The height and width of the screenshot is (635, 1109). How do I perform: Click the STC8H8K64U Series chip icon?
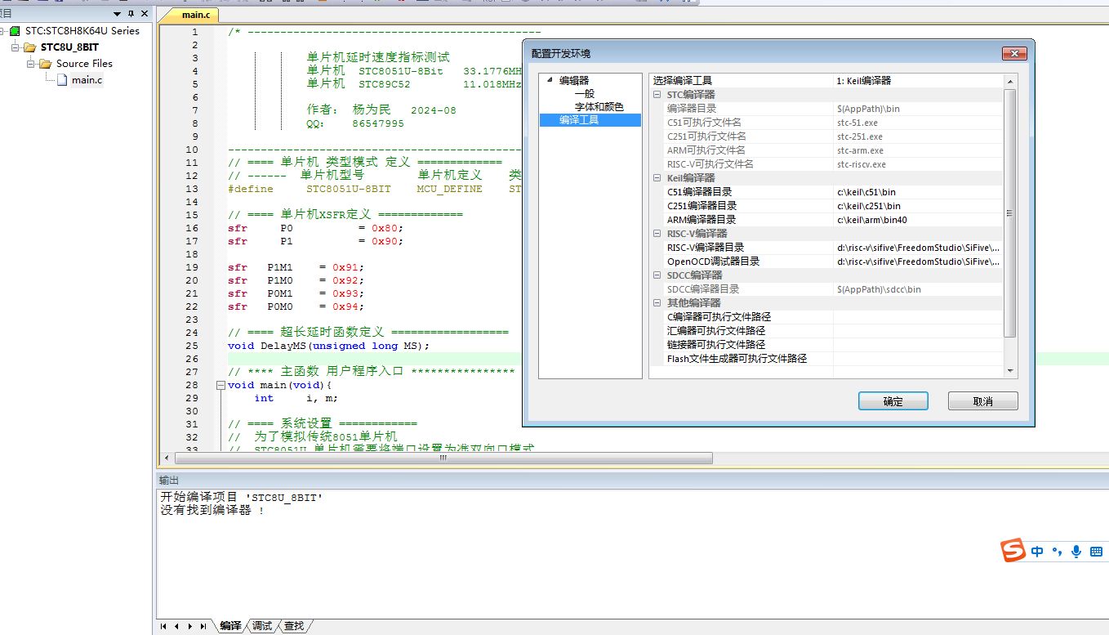pos(15,31)
